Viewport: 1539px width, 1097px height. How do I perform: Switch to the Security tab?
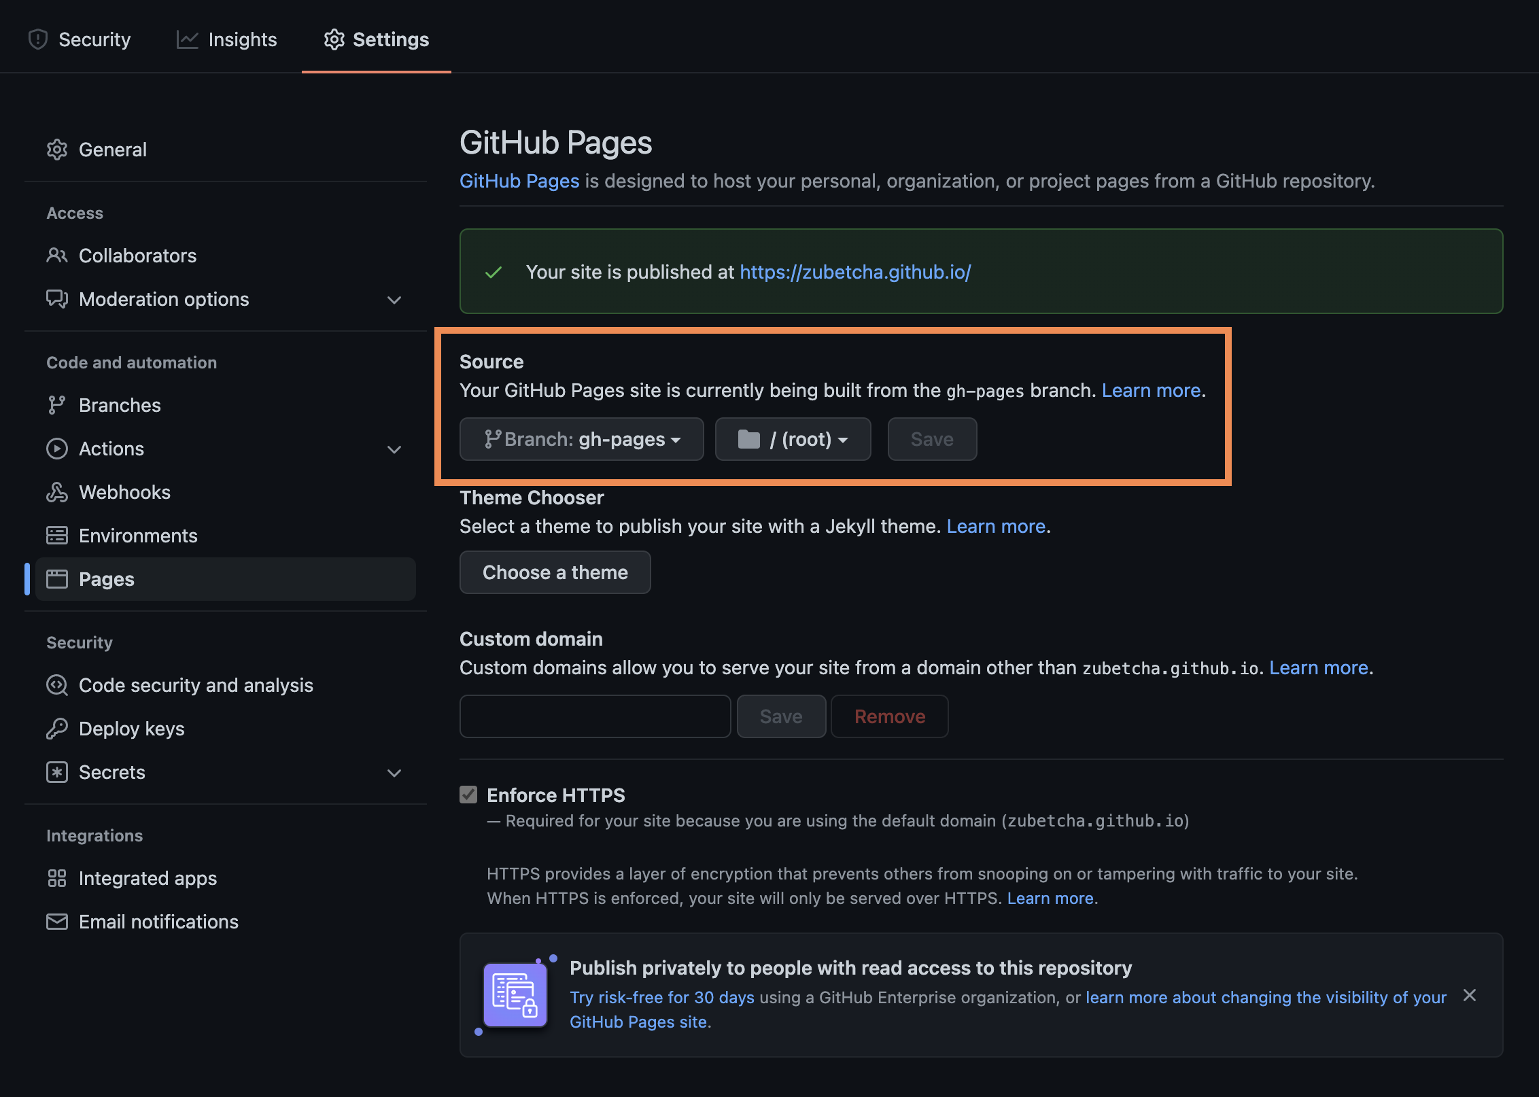(80, 39)
